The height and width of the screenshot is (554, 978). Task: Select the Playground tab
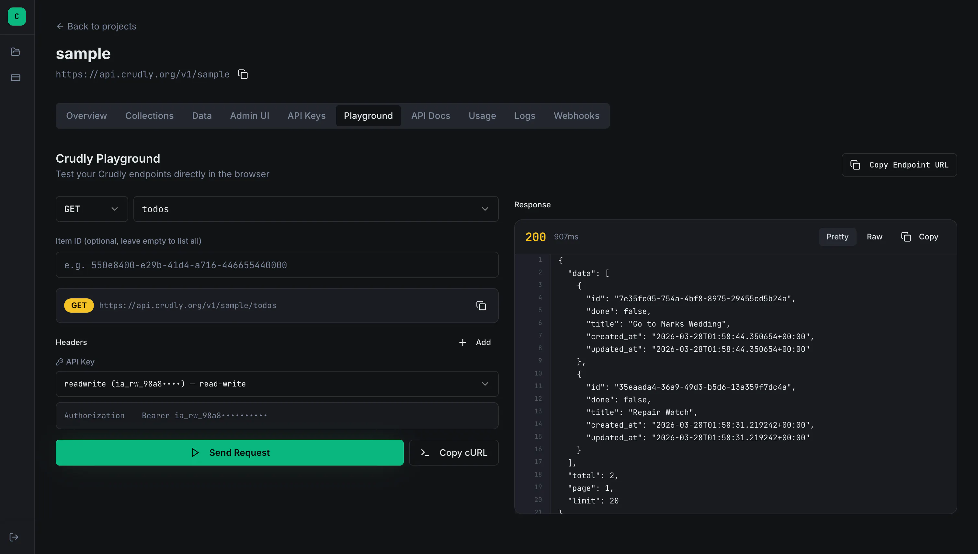pos(368,116)
